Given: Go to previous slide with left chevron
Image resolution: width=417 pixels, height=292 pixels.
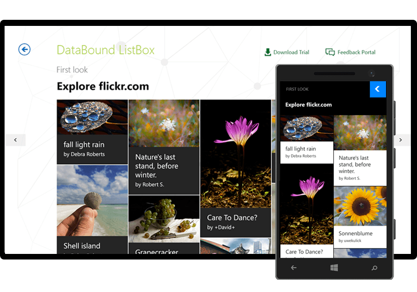Looking at the screenshot, I should pyautogui.click(x=15, y=140).
